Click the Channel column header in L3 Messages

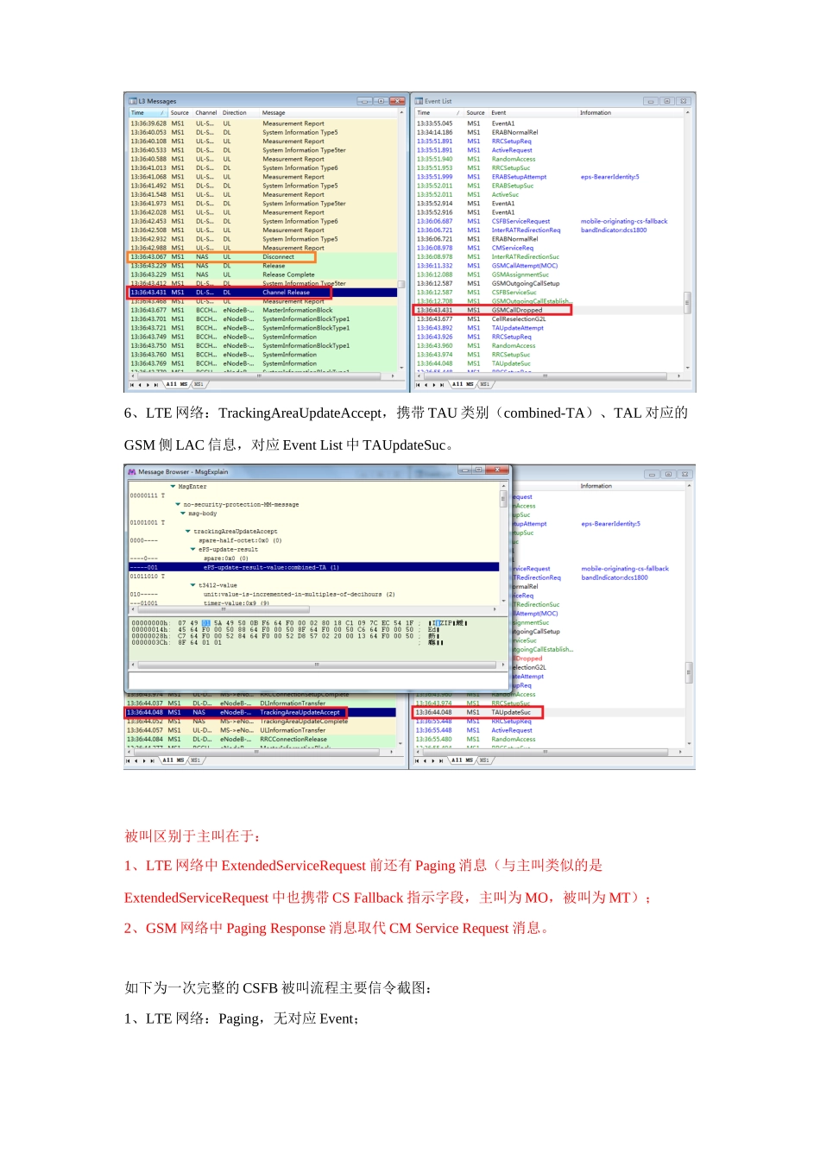coord(206,113)
